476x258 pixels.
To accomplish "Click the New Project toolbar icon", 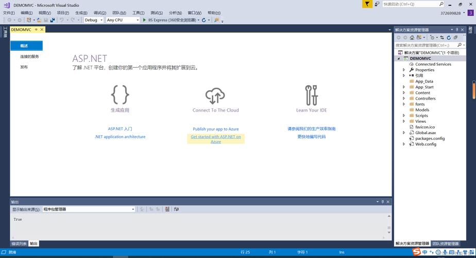I will pyautogui.click(x=28, y=20).
